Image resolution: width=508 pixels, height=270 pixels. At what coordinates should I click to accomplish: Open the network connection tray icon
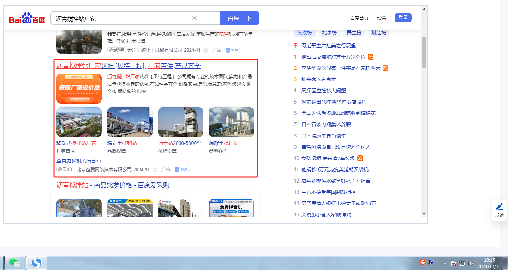pyautogui.click(x=462, y=263)
